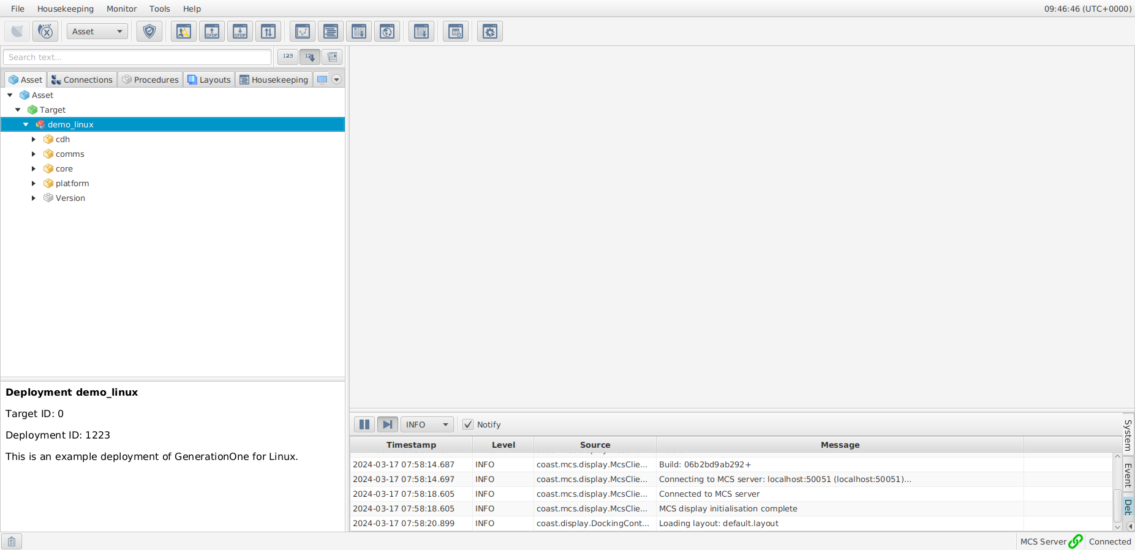Click the gear play toolbar icon
The image size is (1135, 550).
tap(490, 31)
